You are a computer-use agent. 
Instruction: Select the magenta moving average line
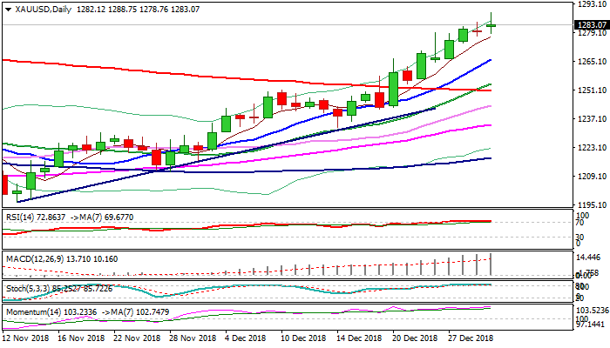tap(349, 144)
